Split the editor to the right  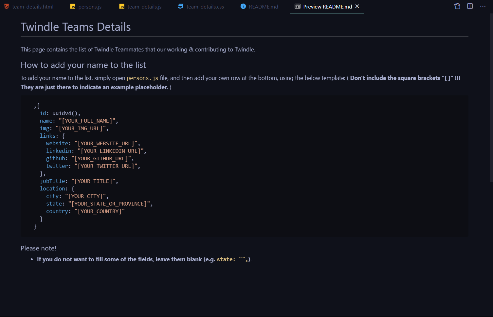(470, 6)
